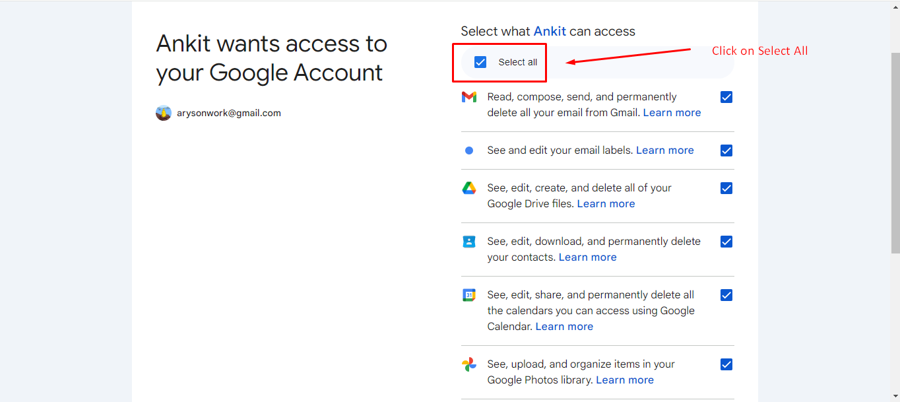Uncheck the Gmail email access checkbox
The width and height of the screenshot is (900, 402).
726,97
